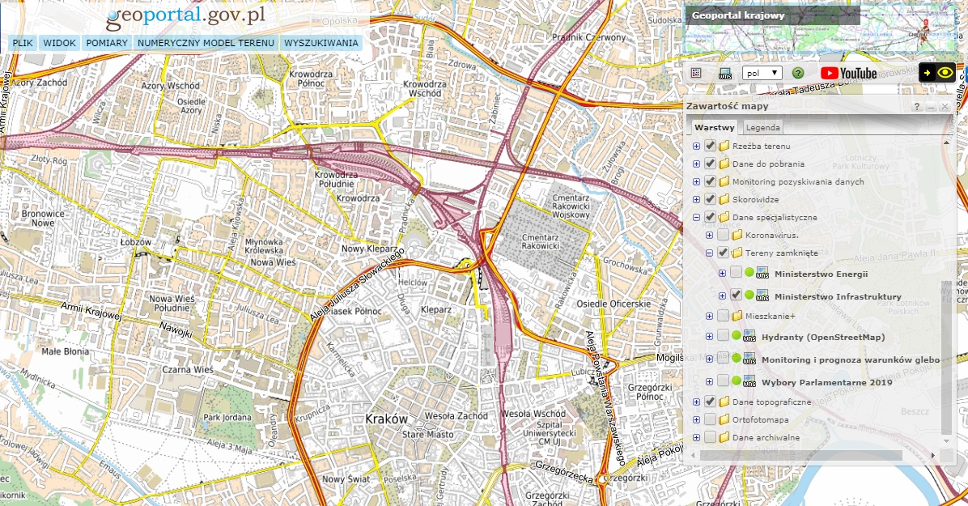Open the language dropdown showing pol
Image resolution: width=968 pixels, height=506 pixels.
click(762, 73)
